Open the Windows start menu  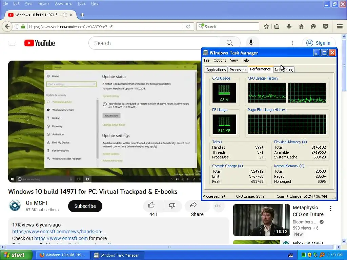[x=16, y=255]
